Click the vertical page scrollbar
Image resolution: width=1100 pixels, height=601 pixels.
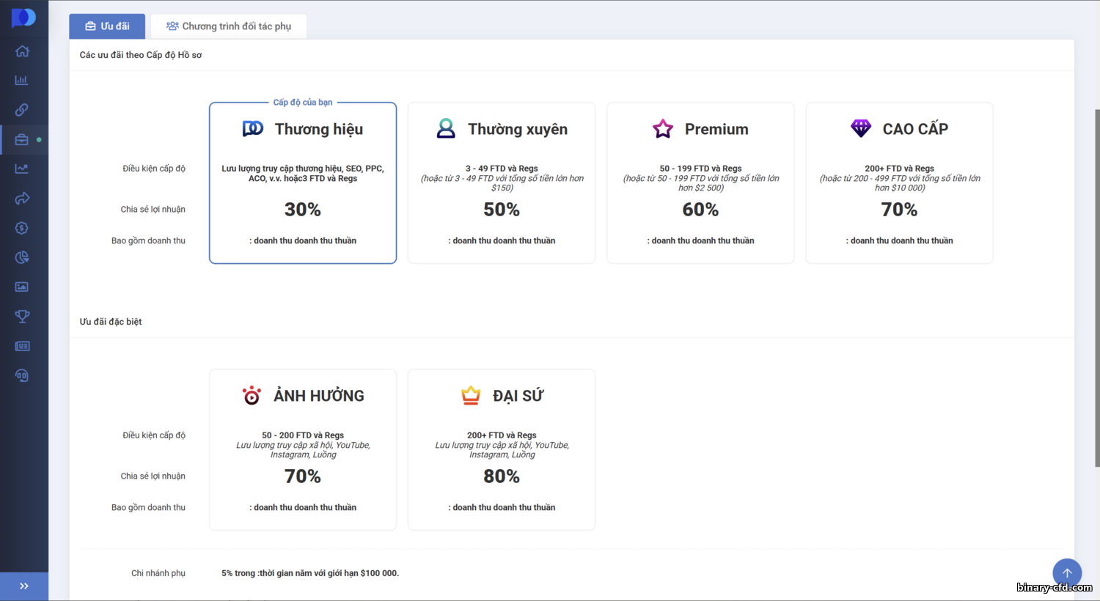pos(1097,288)
